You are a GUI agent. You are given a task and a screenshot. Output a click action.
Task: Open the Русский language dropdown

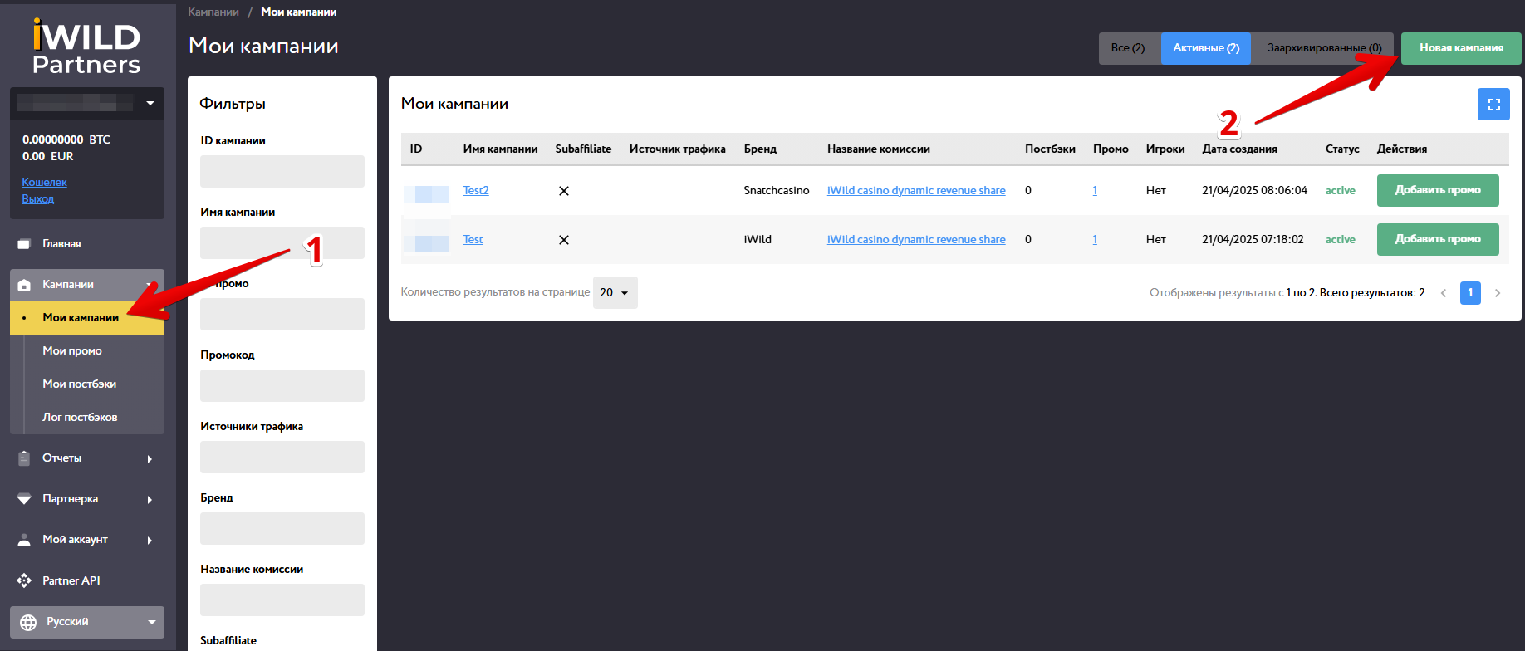(87, 622)
